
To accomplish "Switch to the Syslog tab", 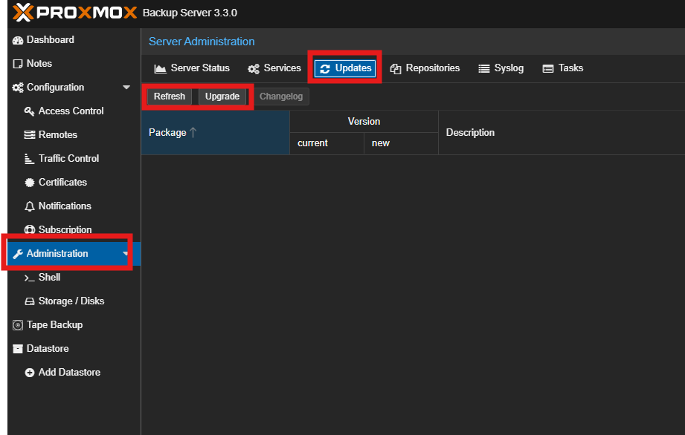I will coord(501,68).
